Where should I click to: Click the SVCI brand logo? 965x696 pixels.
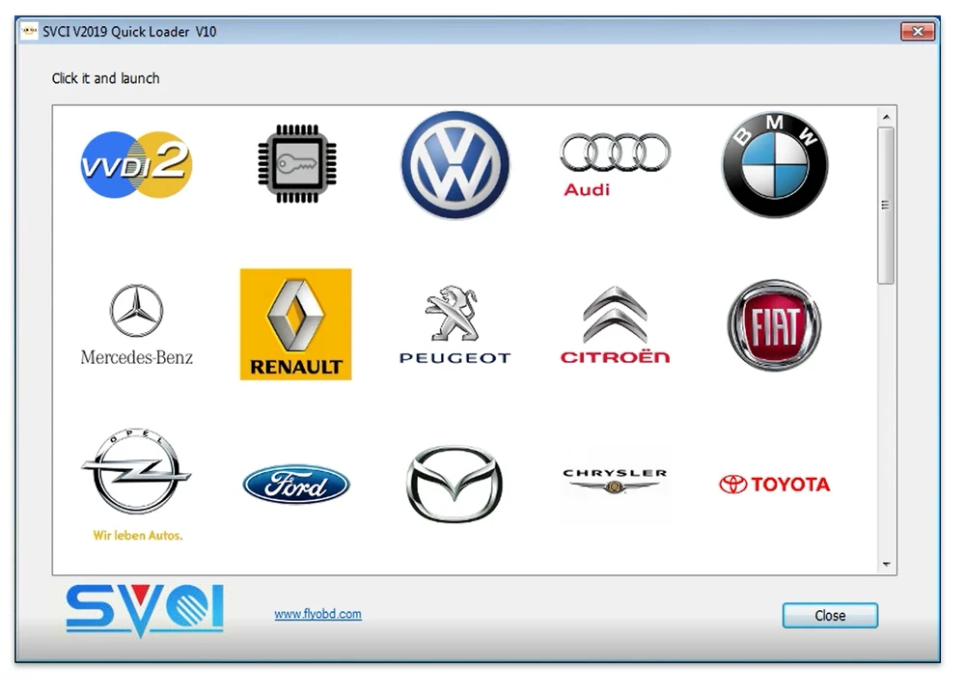pyautogui.click(x=145, y=610)
